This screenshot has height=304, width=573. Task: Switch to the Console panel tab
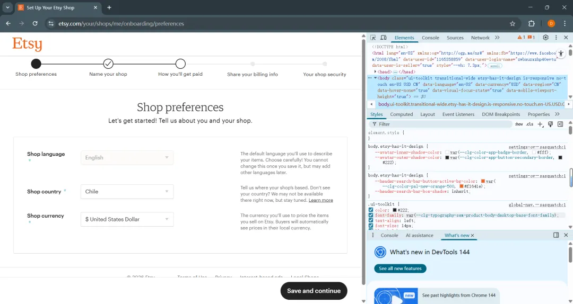coord(430,38)
